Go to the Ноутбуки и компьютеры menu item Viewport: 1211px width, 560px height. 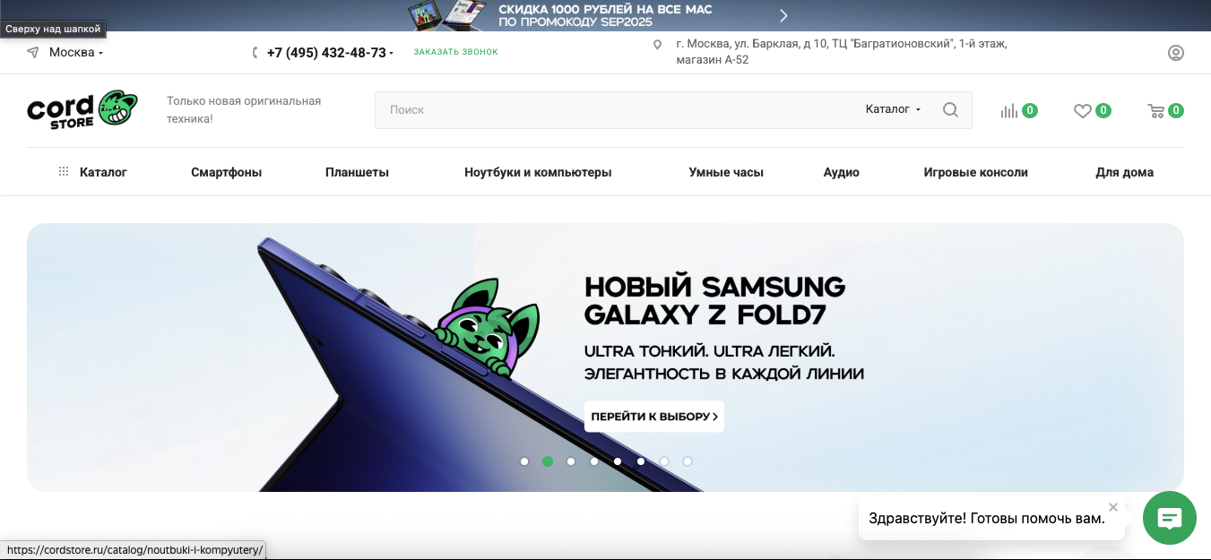(x=538, y=172)
